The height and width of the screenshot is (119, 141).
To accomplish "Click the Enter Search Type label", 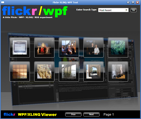I will 86,10.
